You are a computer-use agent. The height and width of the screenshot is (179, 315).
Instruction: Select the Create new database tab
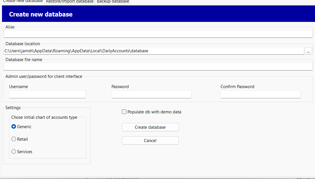tap(23, 1)
